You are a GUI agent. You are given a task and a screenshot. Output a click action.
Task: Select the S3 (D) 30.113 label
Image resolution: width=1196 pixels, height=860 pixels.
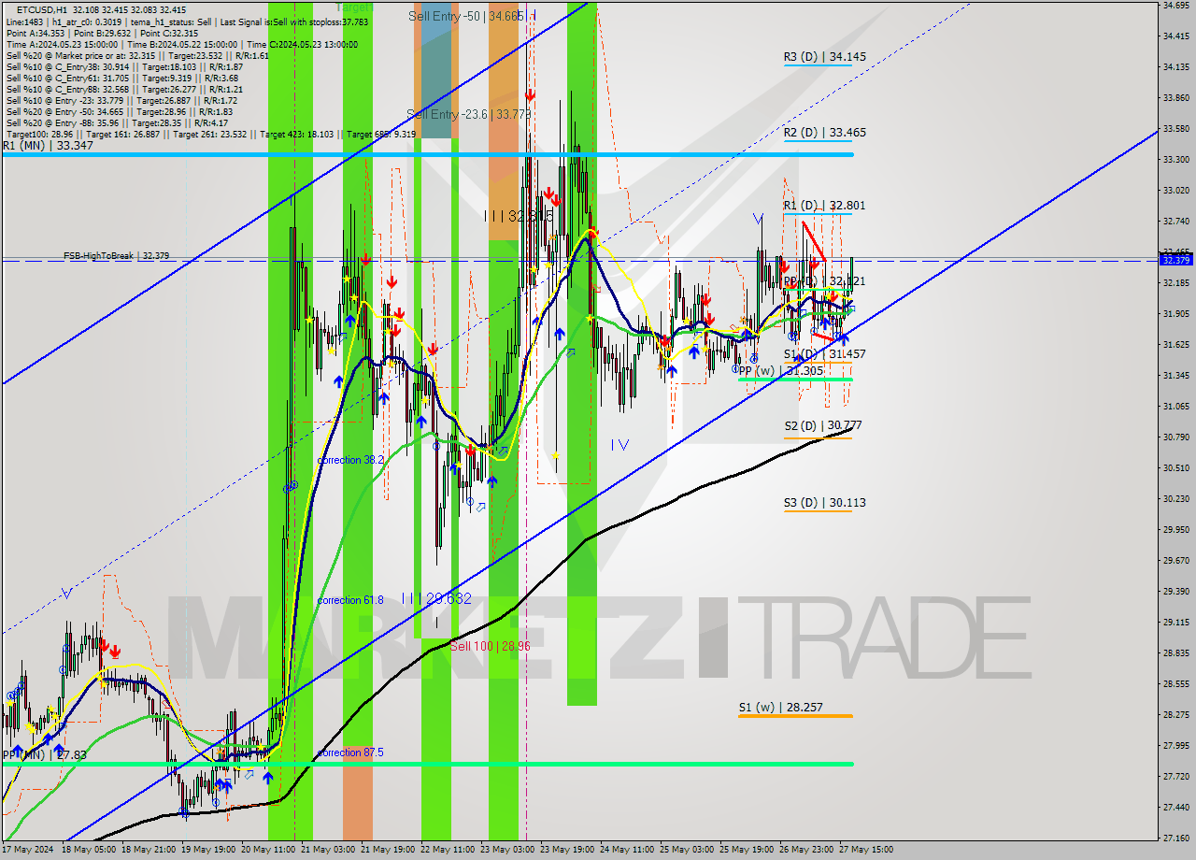(x=824, y=503)
